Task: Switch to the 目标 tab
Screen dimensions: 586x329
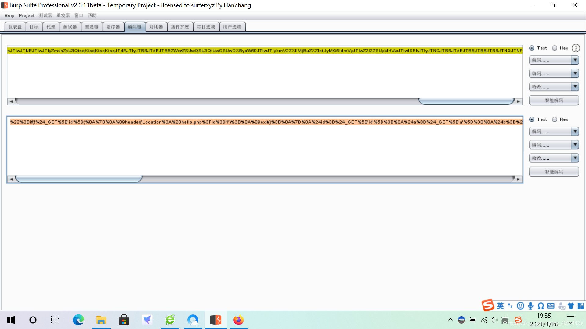Action: [x=34, y=27]
